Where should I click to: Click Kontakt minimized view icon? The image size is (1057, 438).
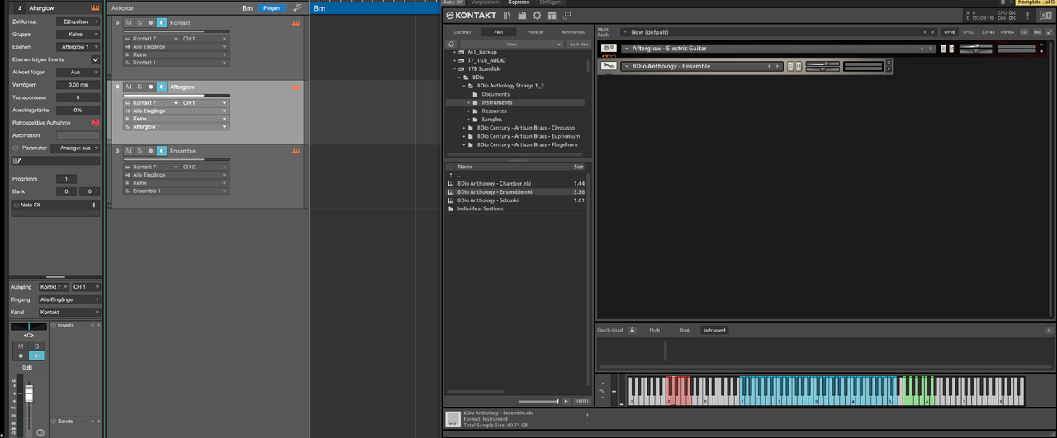(566, 16)
